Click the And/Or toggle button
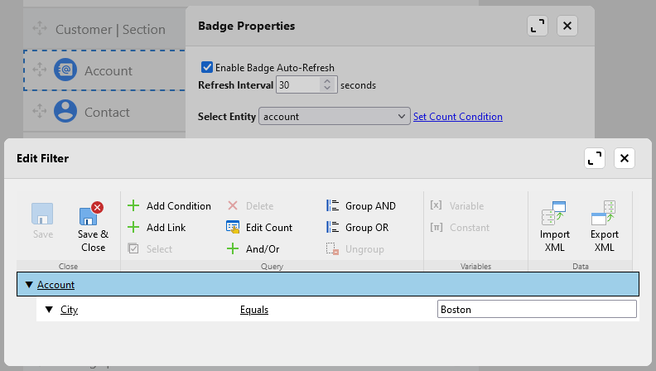 (x=253, y=248)
